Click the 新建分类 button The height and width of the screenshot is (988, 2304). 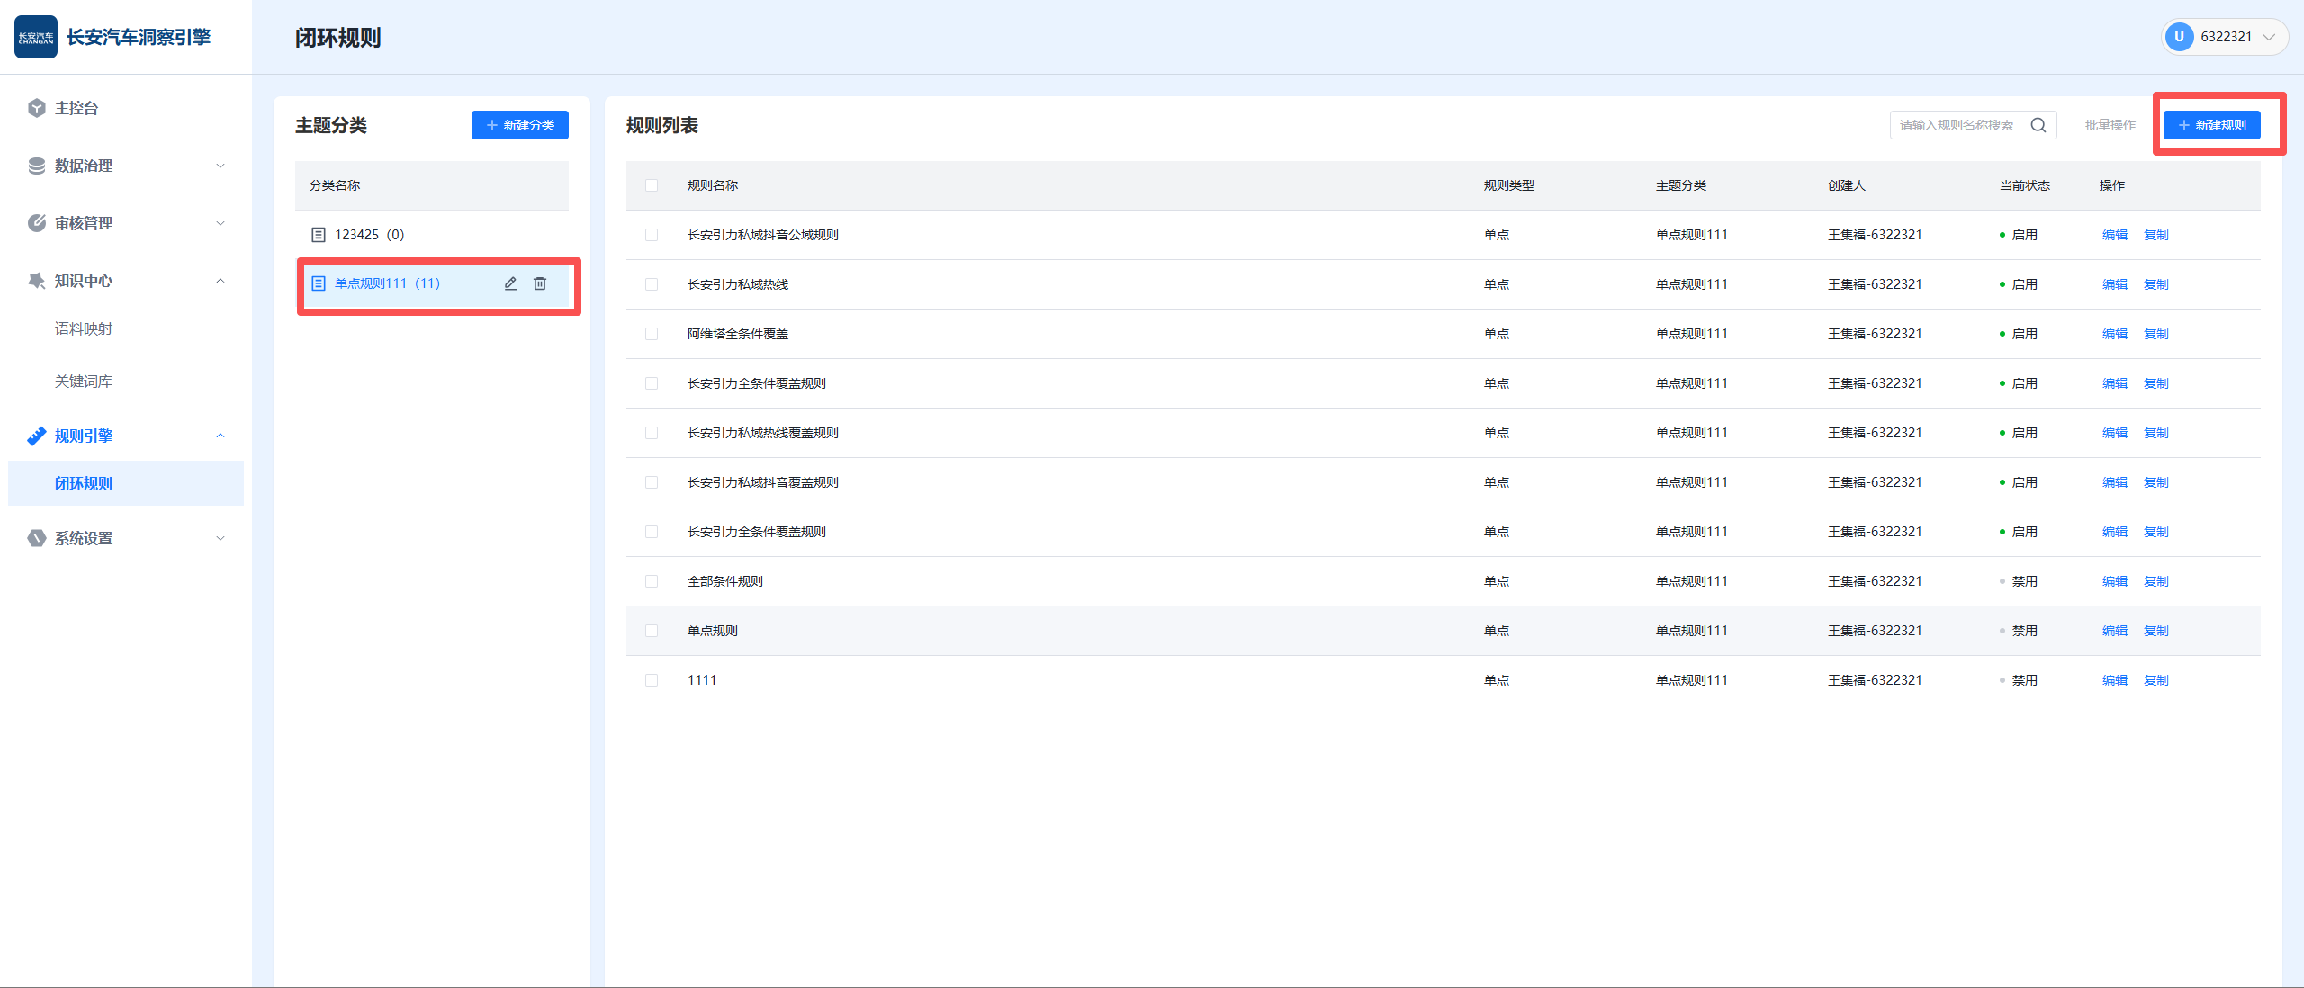point(520,125)
